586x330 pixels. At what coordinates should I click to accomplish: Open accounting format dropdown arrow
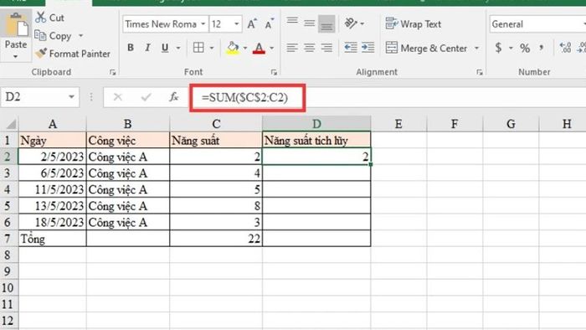tap(511, 48)
